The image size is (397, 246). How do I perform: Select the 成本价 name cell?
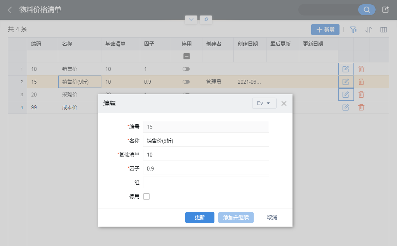tap(80, 107)
